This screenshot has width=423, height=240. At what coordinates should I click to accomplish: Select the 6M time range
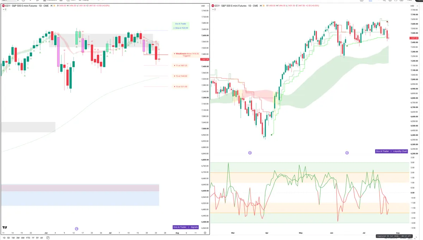pos(23,238)
